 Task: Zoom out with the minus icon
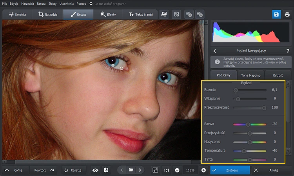[177, 170]
